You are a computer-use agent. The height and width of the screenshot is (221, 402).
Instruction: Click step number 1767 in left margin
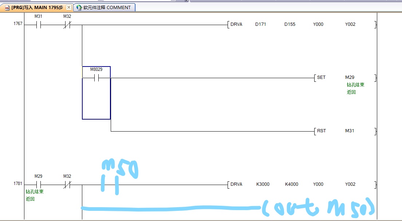pyautogui.click(x=18, y=24)
